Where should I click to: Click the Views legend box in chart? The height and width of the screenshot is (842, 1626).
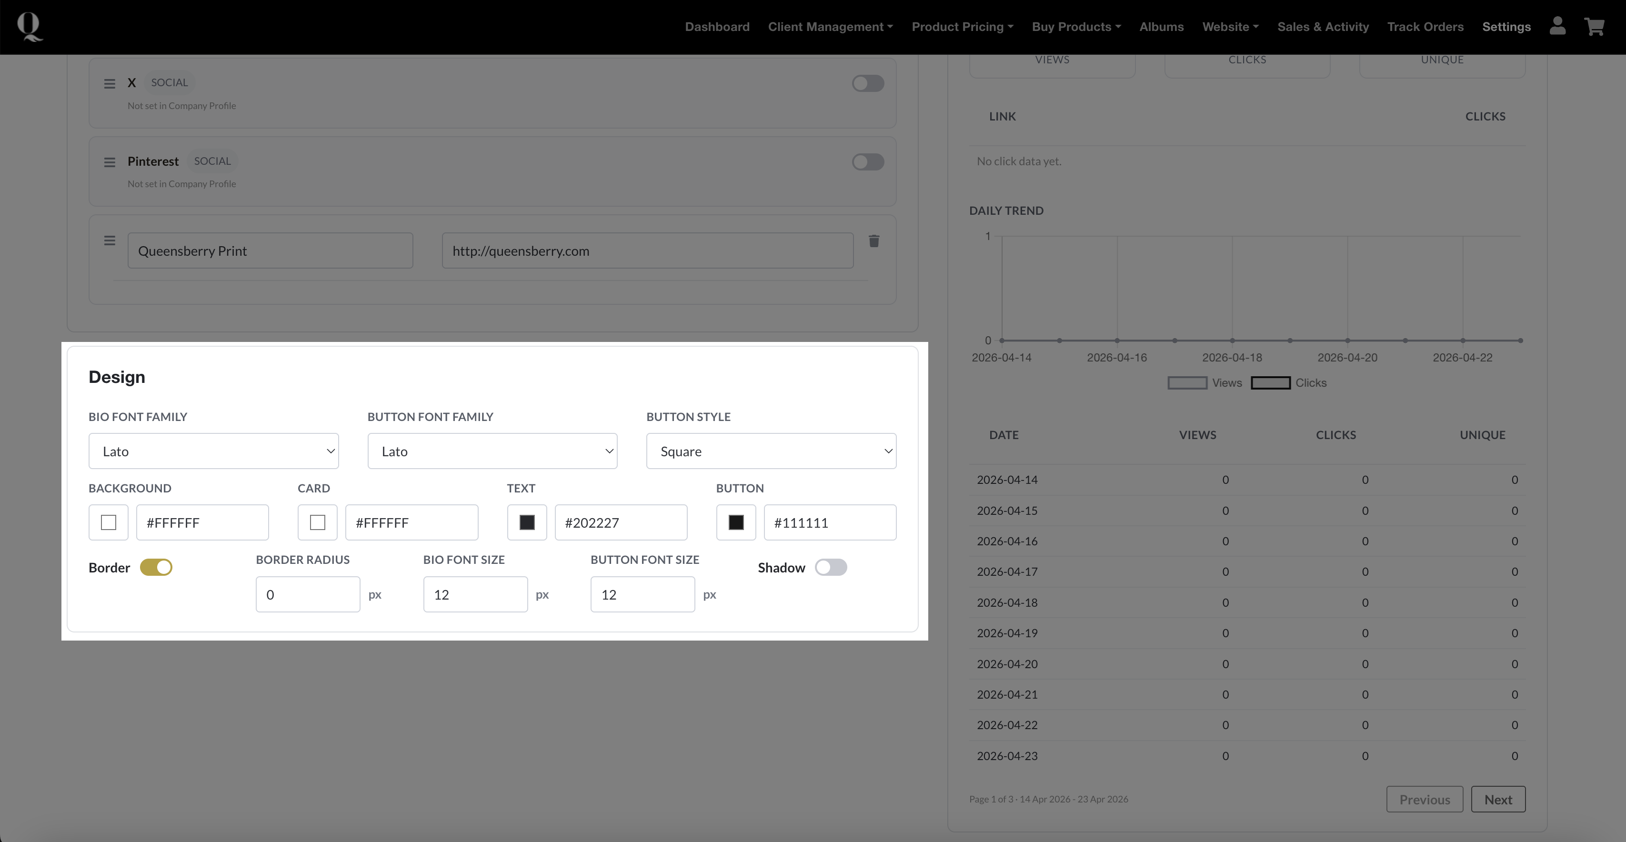[1187, 383]
